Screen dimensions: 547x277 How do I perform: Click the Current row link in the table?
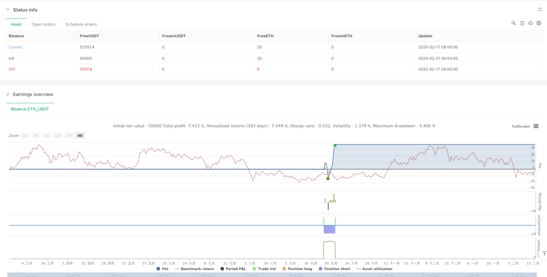[x=16, y=47]
